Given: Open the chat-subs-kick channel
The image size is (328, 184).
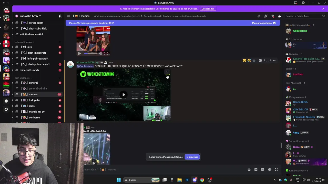Looking at the screenshot, I should (38, 29).
